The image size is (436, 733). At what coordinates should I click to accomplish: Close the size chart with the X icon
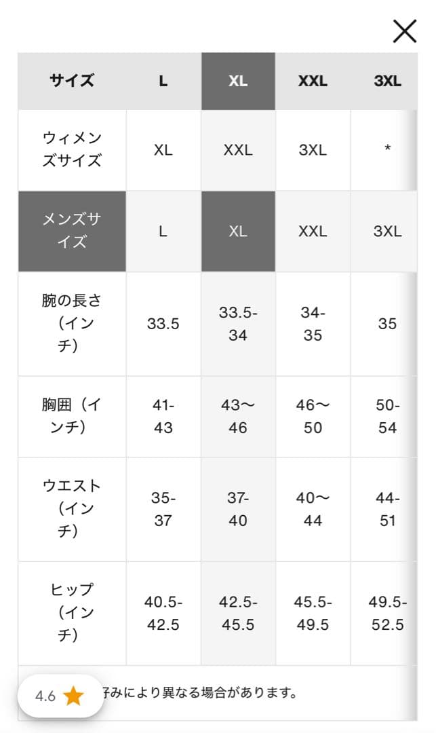[405, 30]
